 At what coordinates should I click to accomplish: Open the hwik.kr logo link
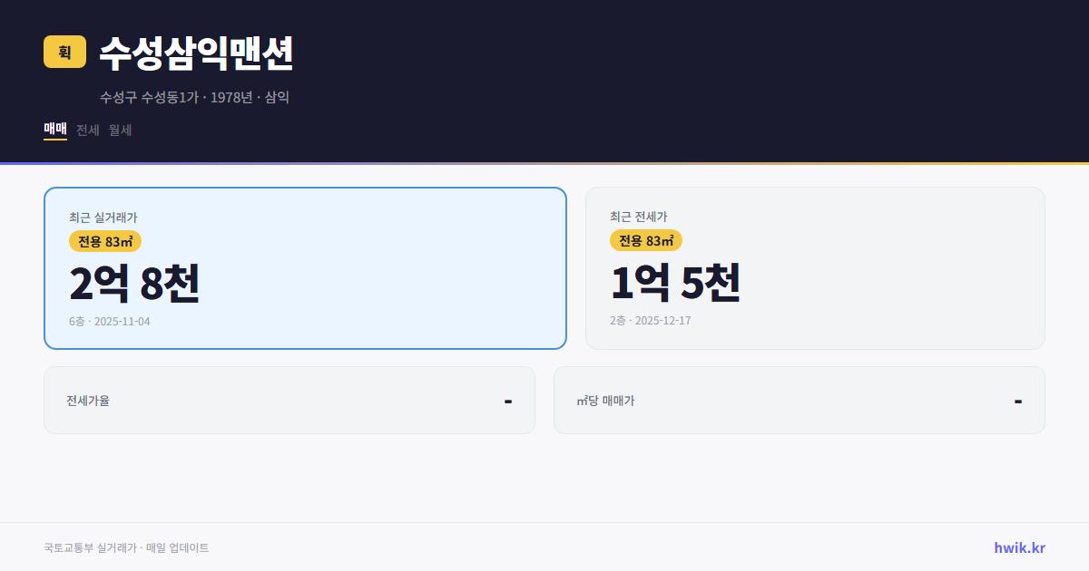coord(1018,547)
